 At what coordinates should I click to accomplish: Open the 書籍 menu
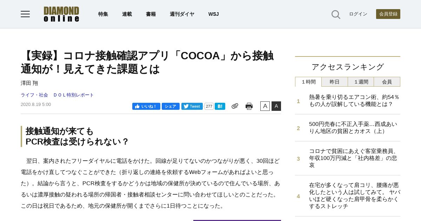tap(151, 14)
